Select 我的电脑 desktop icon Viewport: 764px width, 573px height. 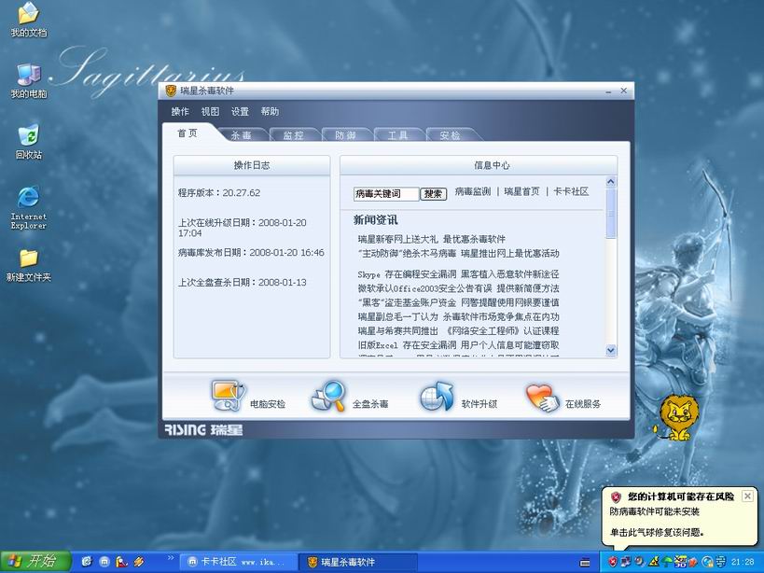click(29, 81)
